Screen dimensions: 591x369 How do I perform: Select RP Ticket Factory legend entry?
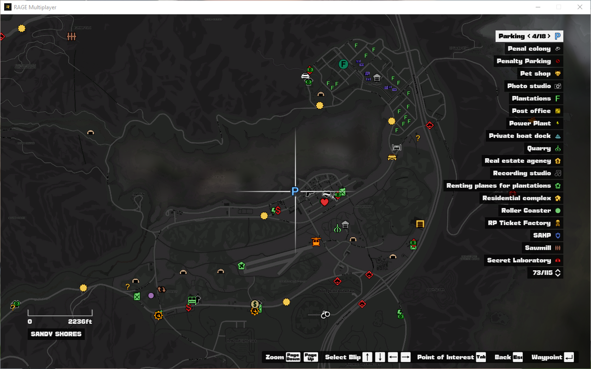[x=524, y=223]
